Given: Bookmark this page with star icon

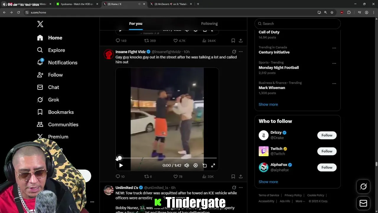Looking at the screenshot, I should click(x=332, y=12).
